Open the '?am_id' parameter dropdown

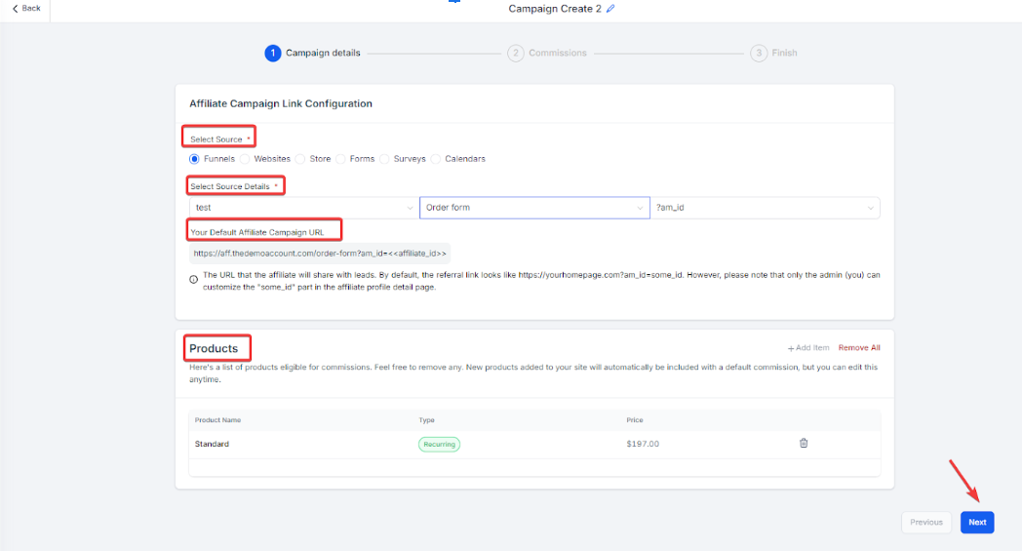(x=766, y=208)
